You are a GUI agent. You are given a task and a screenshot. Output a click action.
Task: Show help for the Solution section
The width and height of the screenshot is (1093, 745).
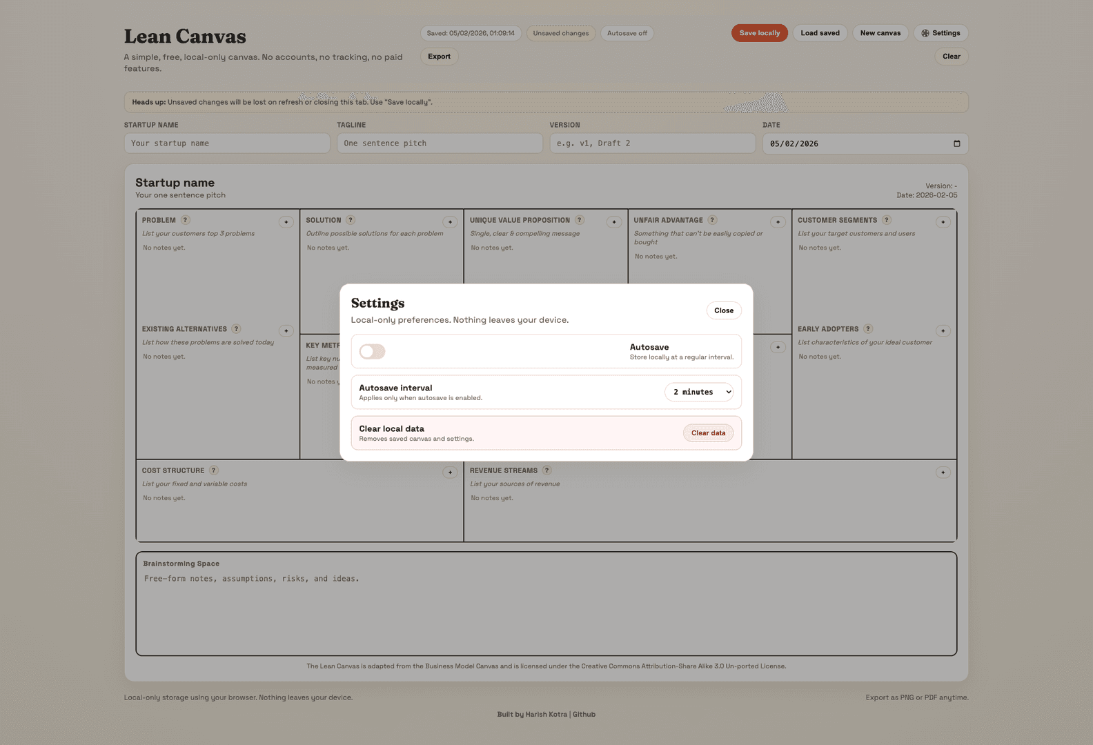pyautogui.click(x=351, y=220)
